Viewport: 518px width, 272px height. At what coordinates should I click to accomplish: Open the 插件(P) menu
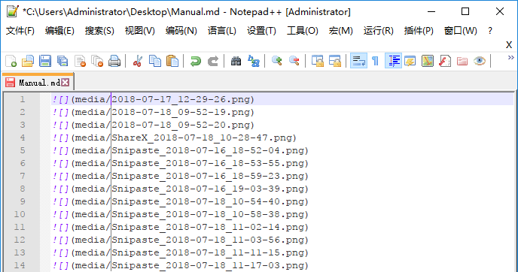tap(419, 31)
